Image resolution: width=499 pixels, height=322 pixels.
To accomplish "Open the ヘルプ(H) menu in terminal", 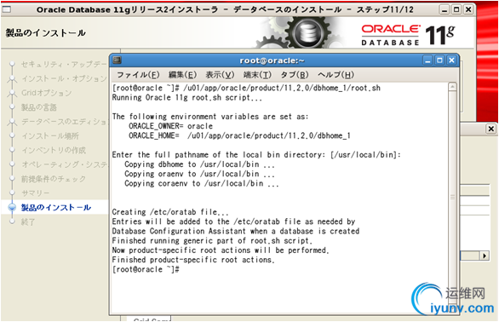I will tap(336, 75).
